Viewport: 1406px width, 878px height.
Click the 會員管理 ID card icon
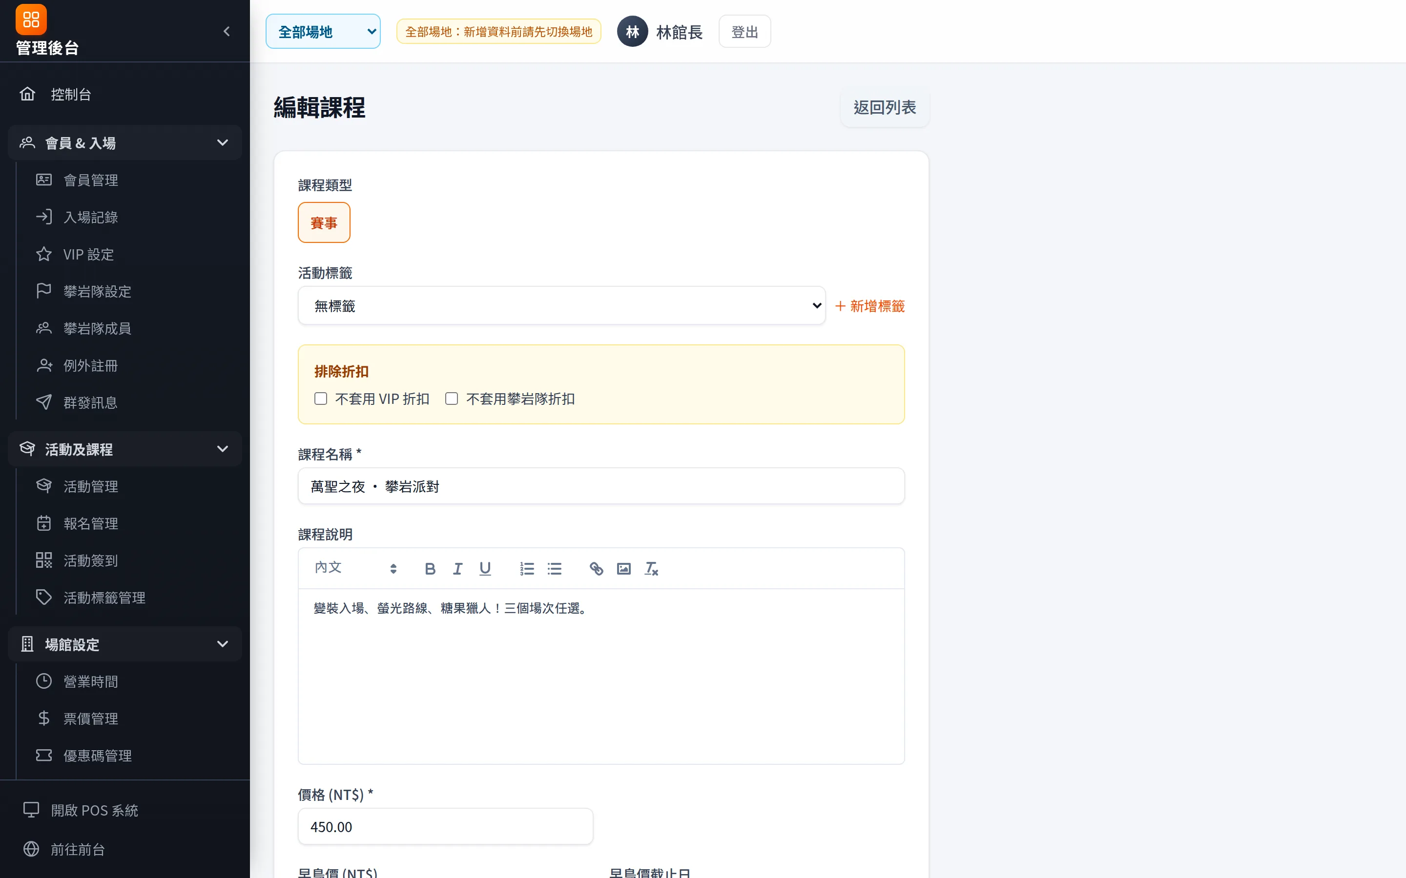pos(44,180)
